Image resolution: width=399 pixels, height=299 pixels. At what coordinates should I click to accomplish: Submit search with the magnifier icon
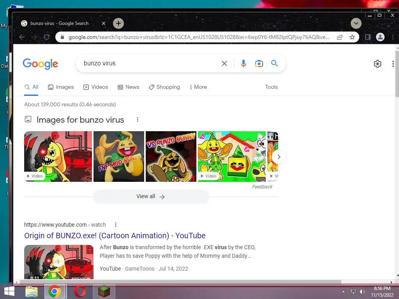tap(274, 63)
